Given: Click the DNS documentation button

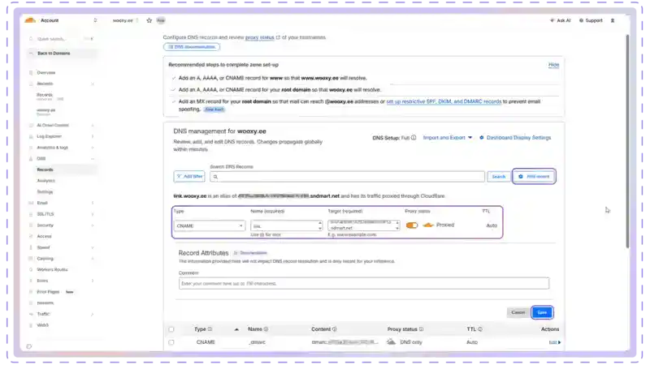Looking at the screenshot, I should 192,47.
